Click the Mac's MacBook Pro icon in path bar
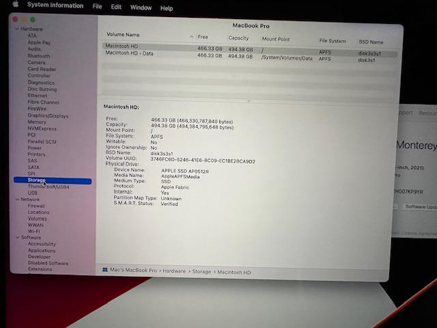437x328 pixels. 104,272
